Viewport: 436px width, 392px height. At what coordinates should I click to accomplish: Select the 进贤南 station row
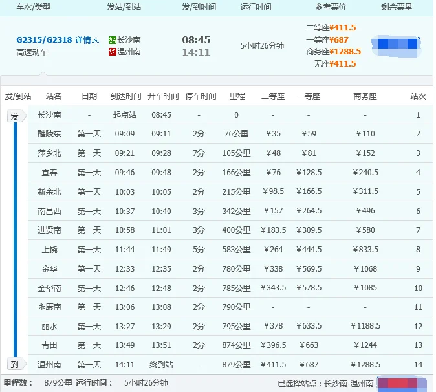tap(230, 230)
